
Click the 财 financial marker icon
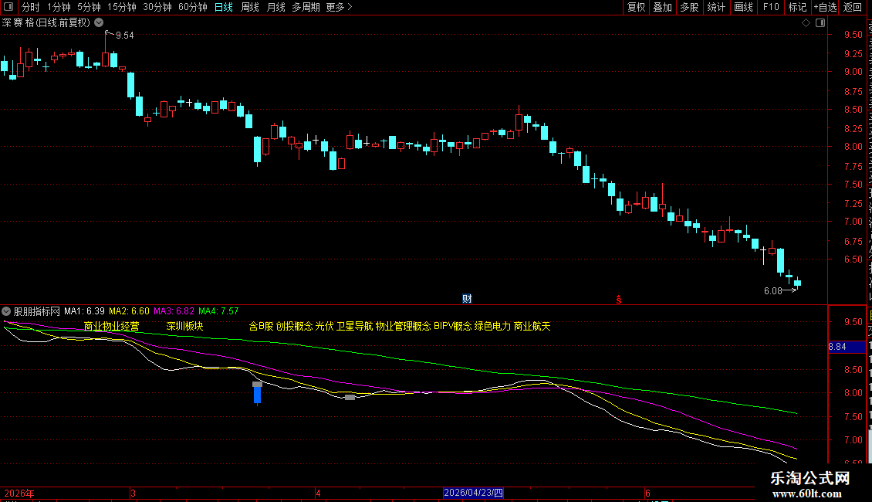[x=467, y=299]
